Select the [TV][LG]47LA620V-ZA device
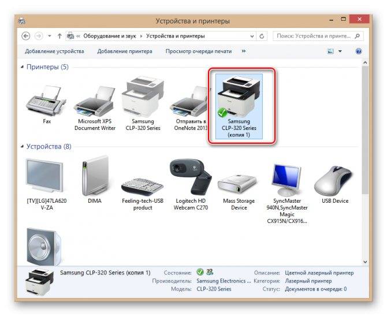This screenshot has height=316, width=387. point(45,176)
